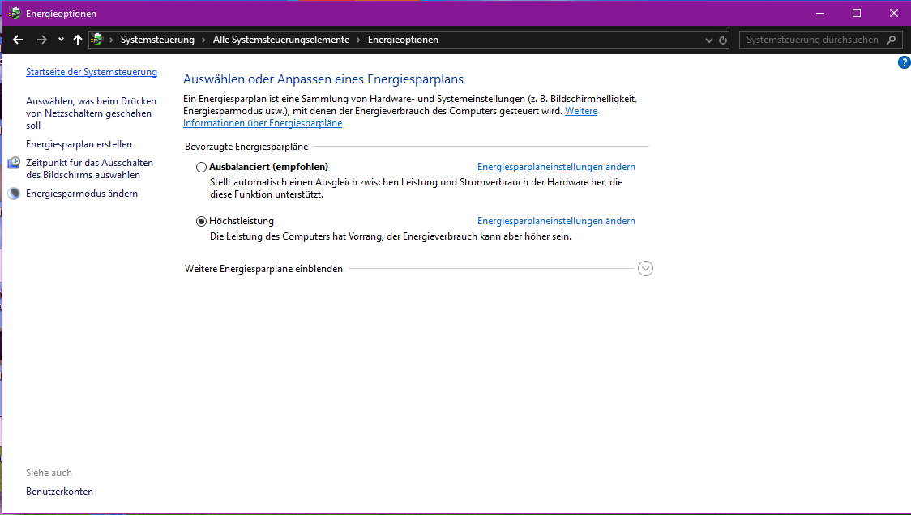Click the Energieoptionen title bar icon
Screen dimensions: 911x515
coord(15,13)
